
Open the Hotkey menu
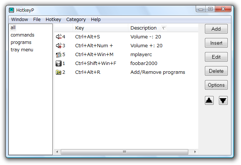[53, 20]
